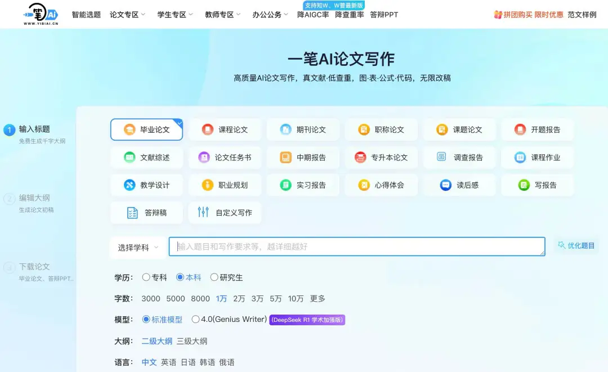Click the 毕业论文 icon

point(129,129)
